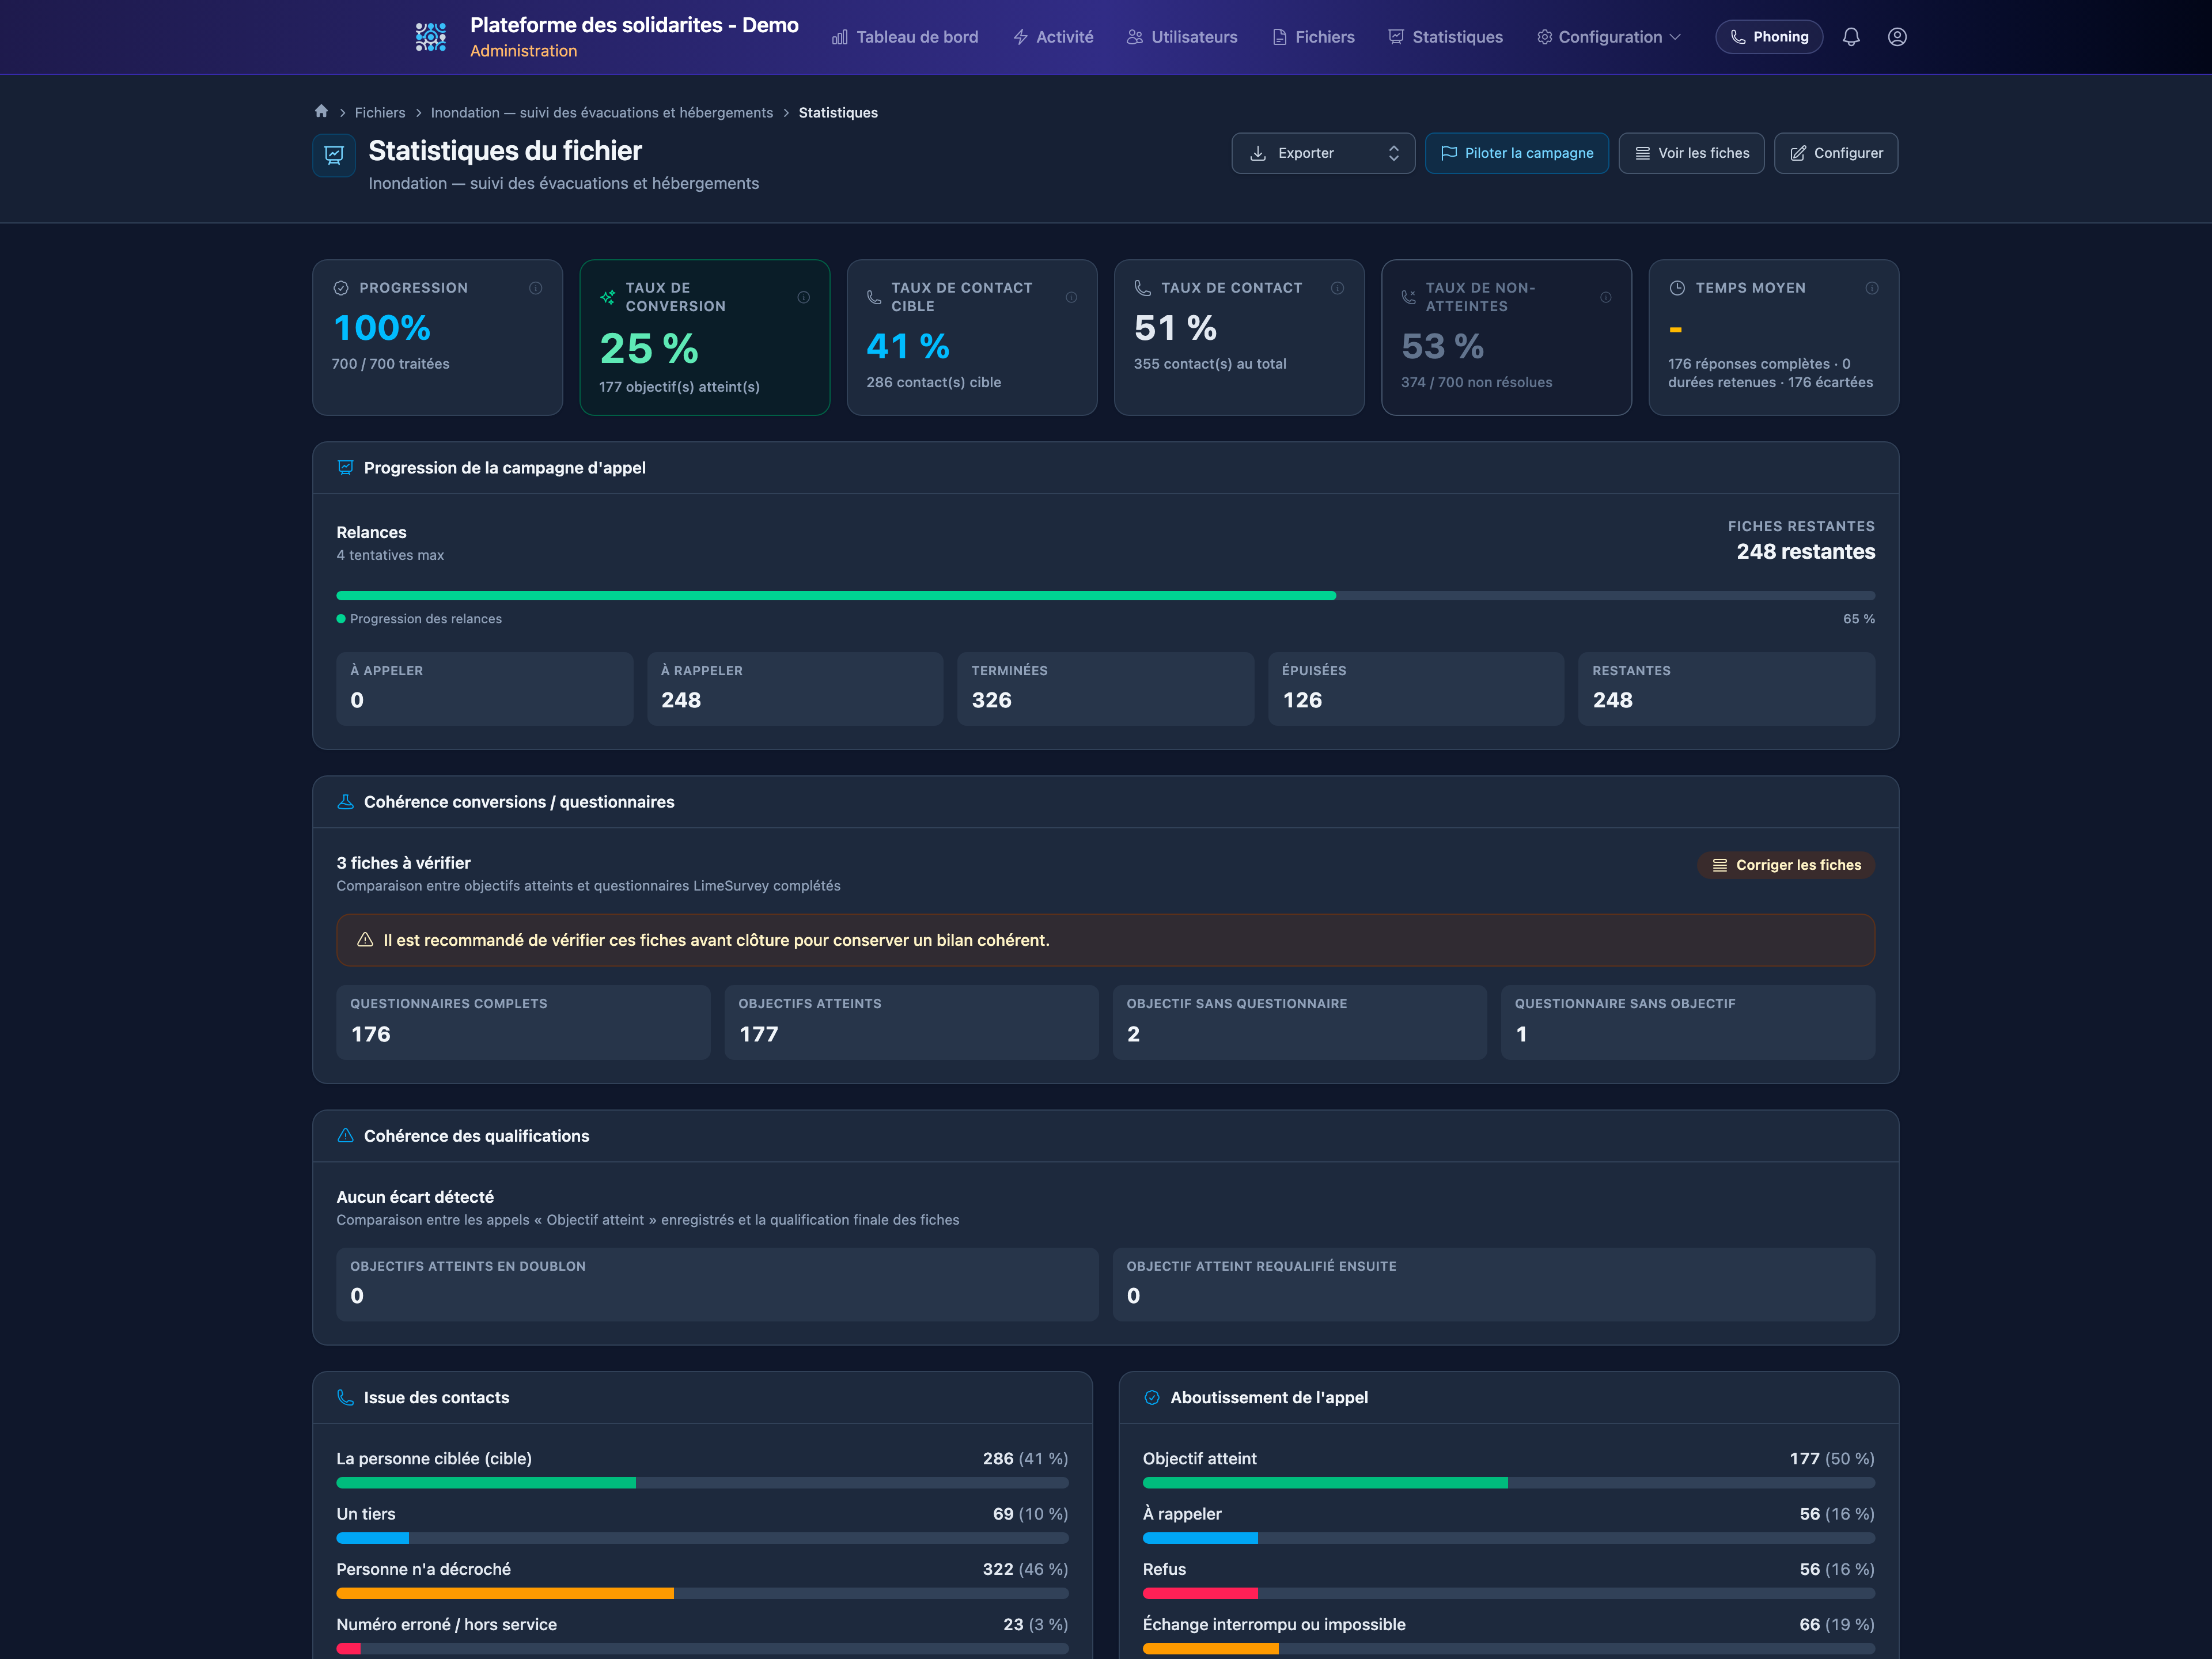
Task: Open the Exporter dropdown
Action: (x=1323, y=153)
